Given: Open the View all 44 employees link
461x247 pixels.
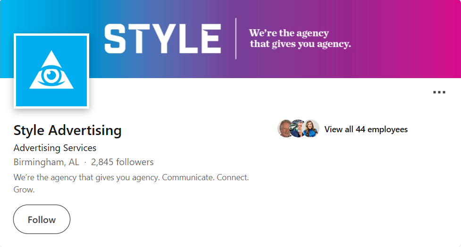Looking at the screenshot, I should (366, 129).
